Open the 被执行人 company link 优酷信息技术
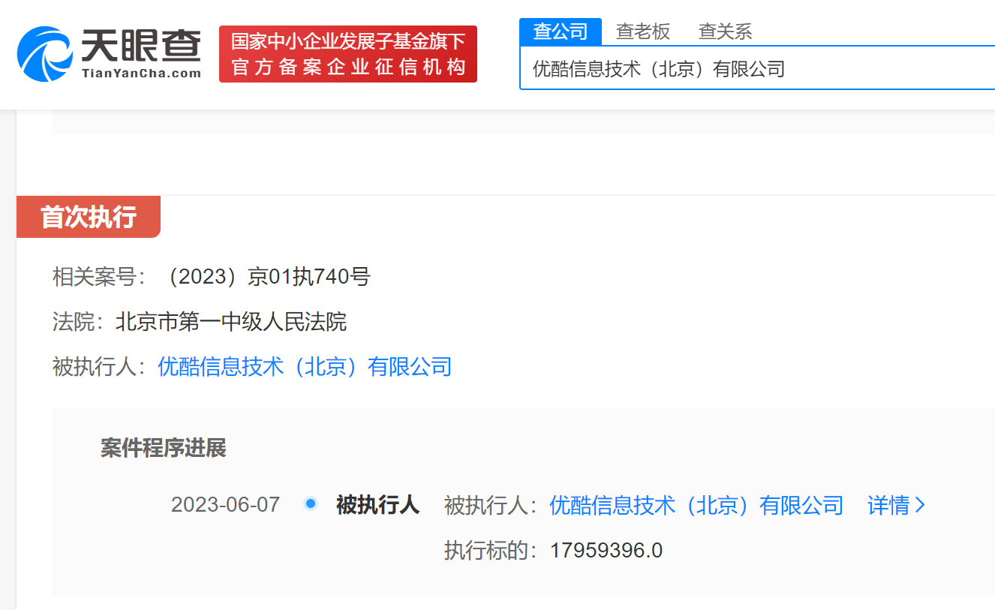 (x=302, y=366)
